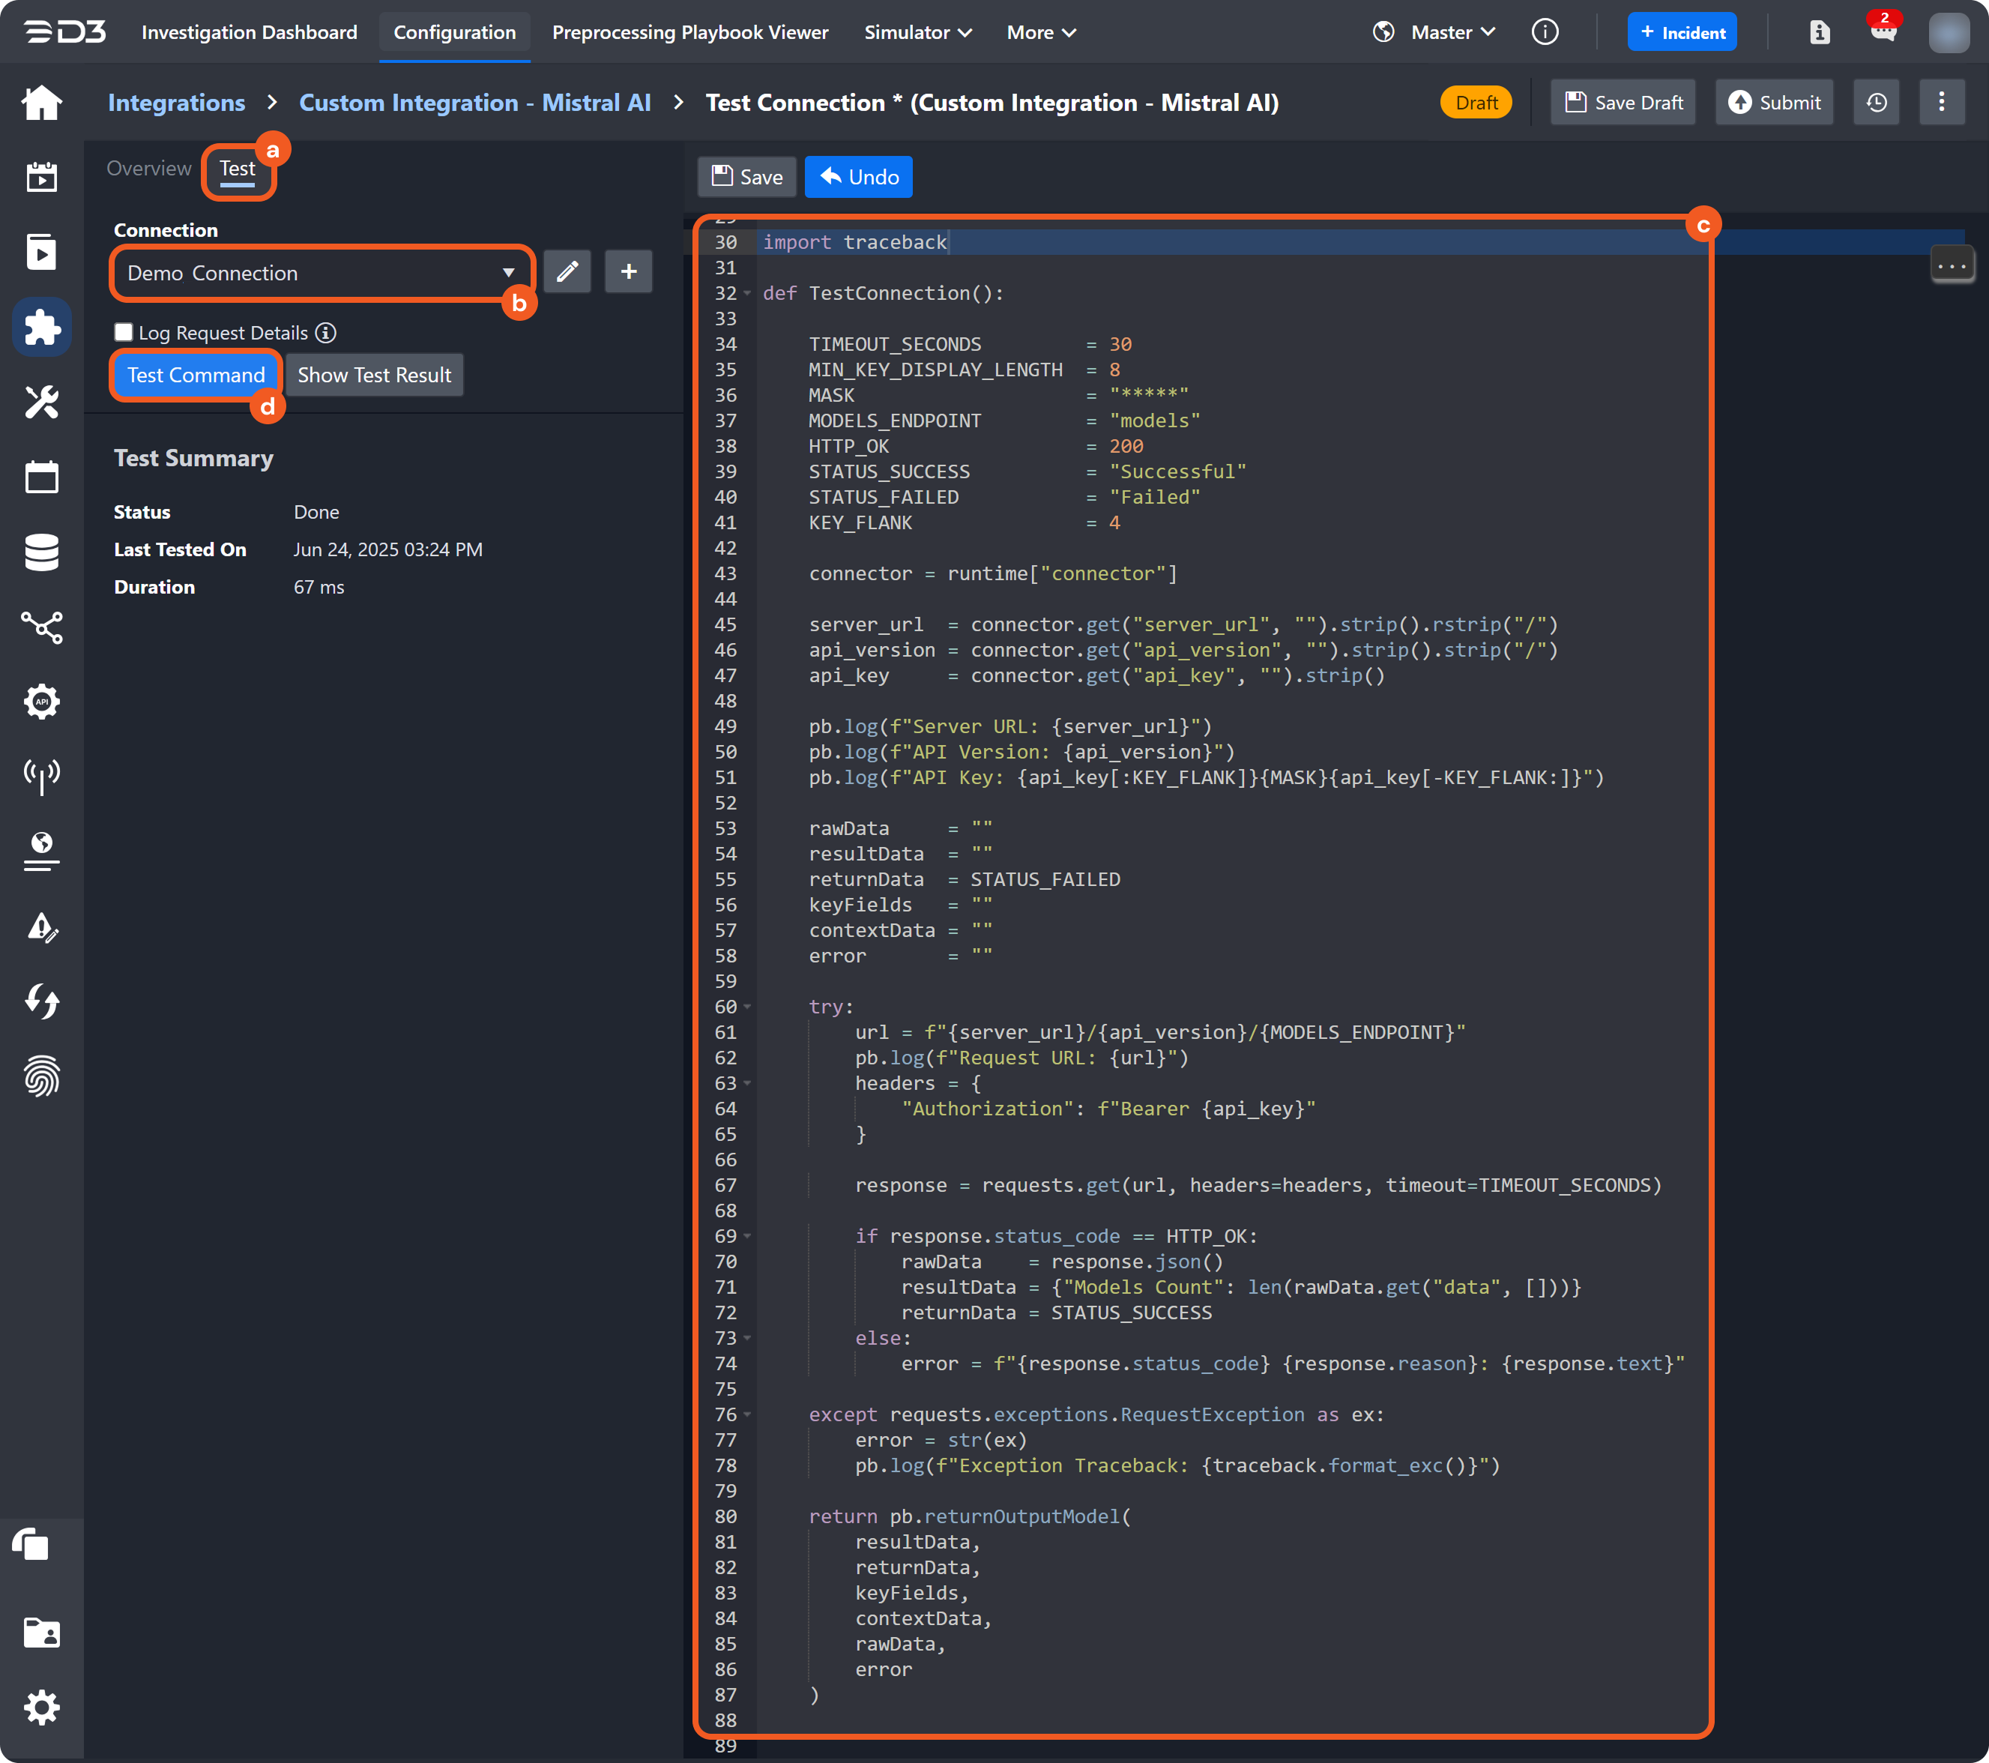The height and width of the screenshot is (1763, 1989).
Task: Collapse the TestConnection function fold arrow
Action: click(x=747, y=293)
